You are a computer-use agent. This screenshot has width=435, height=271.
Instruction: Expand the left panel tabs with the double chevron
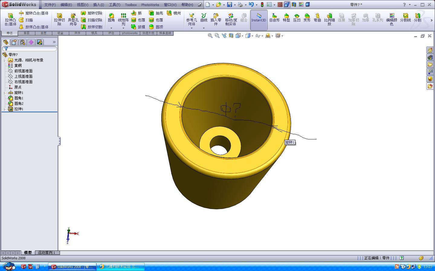pyautogui.click(x=54, y=42)
